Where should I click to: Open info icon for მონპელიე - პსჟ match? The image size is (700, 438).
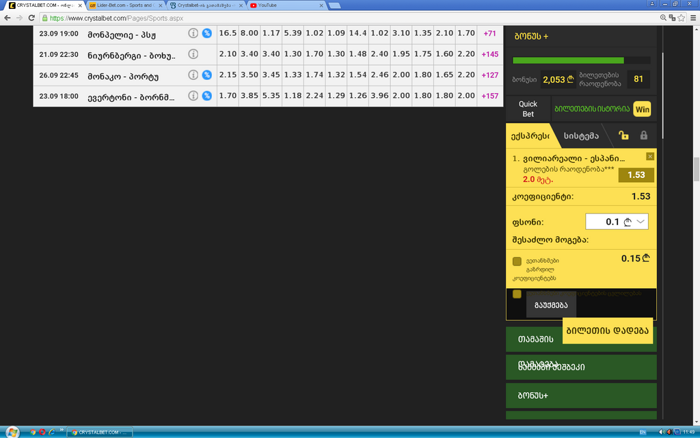193,33
